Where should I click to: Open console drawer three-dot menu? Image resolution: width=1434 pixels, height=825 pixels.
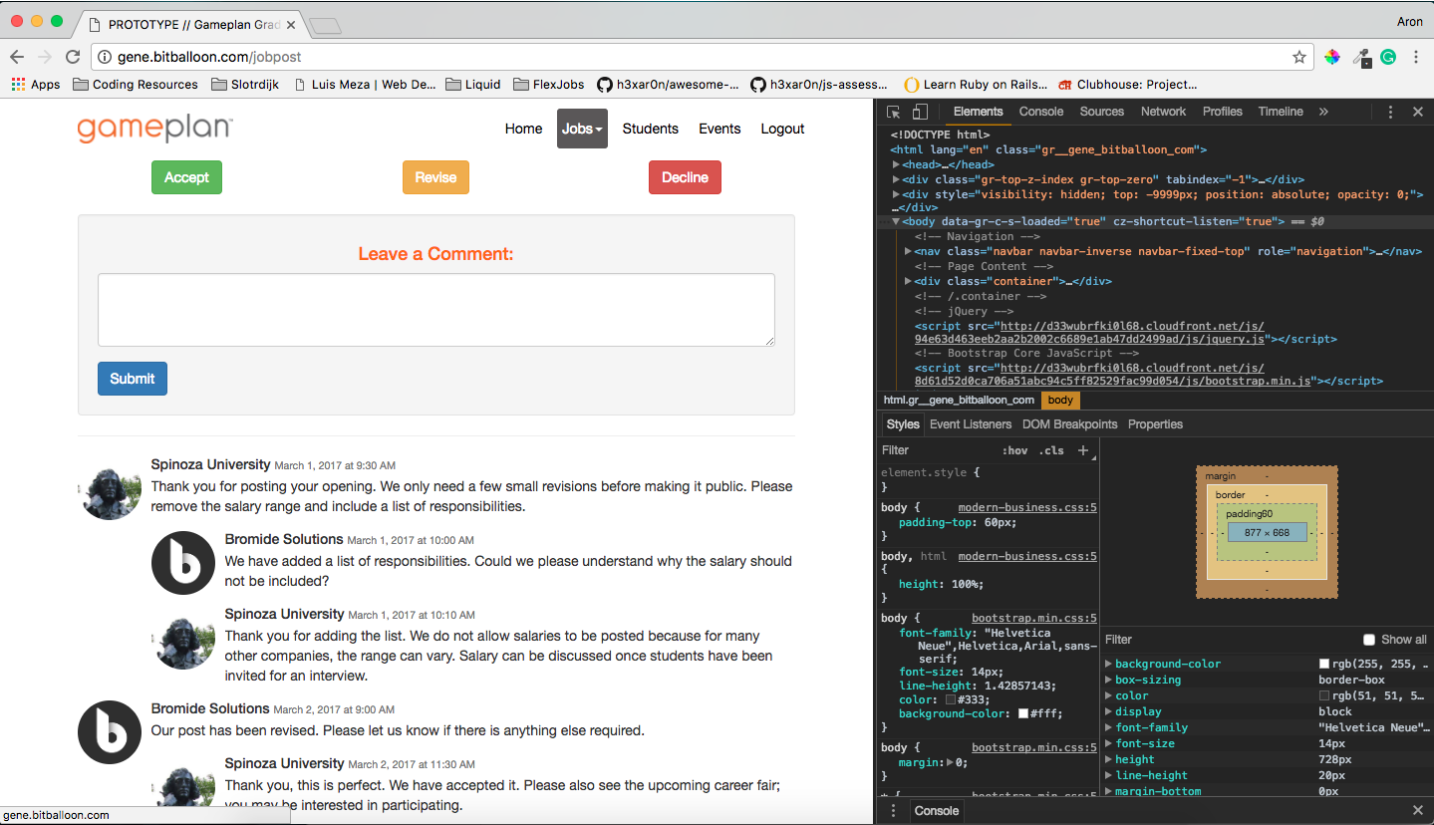(x=894, y=811)
